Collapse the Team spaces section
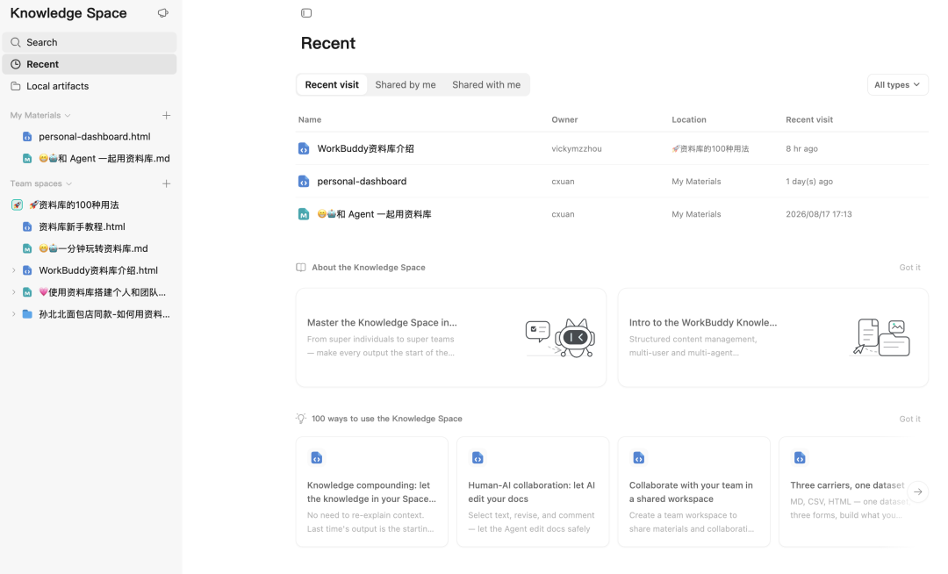This screenshot has width=948, height=574. [x=69, y=183]
